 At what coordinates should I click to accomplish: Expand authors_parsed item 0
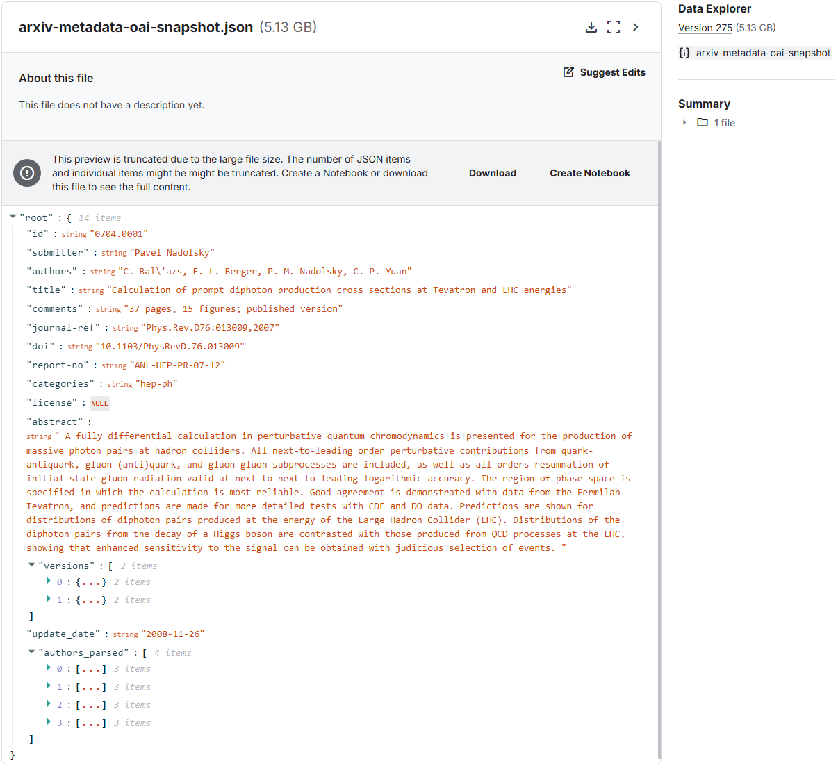(x=48, y=668)
